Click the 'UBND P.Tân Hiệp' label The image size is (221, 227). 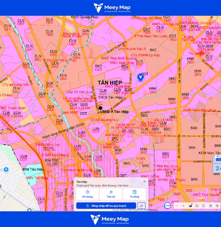[x=114, y=112]
